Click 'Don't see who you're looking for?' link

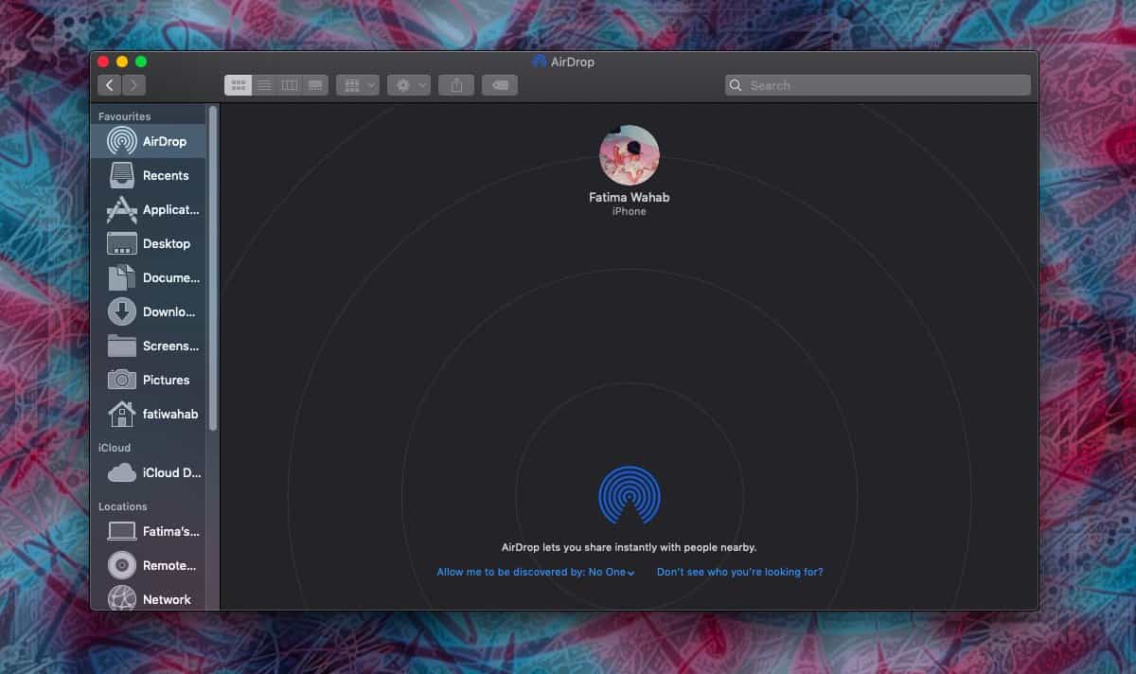(x=740, y=572)
